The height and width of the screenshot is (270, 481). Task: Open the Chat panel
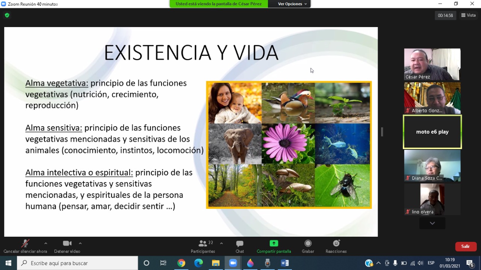(x=239, y=246)
